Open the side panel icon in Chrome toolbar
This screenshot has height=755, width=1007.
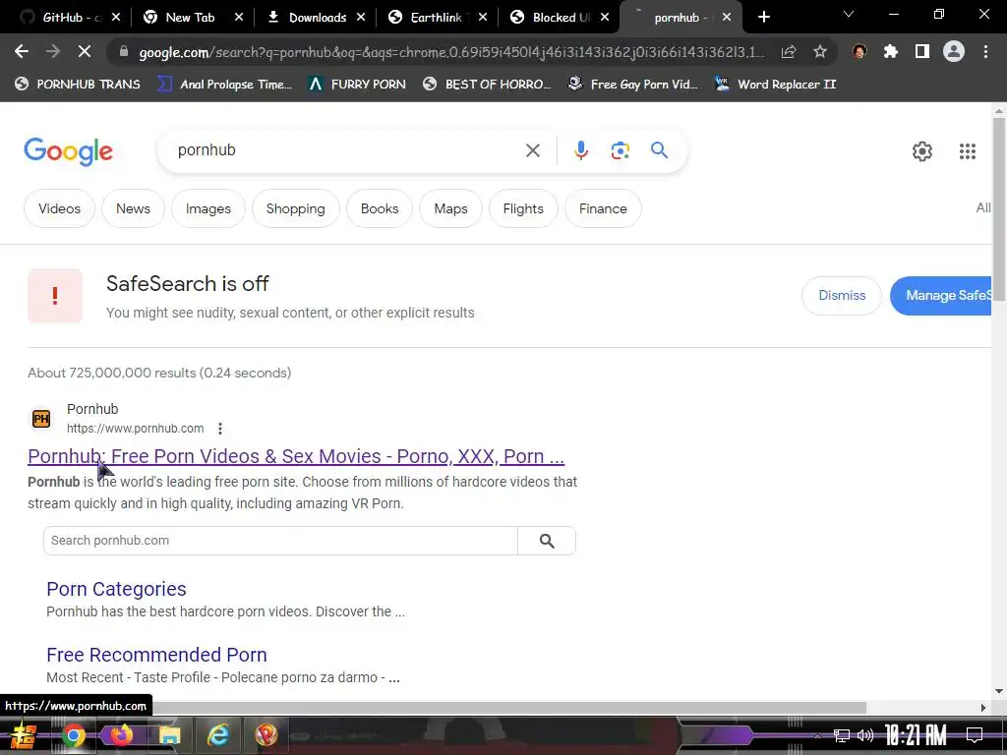922,51
